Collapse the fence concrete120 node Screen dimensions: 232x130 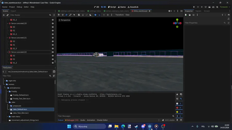pos(8,23)
